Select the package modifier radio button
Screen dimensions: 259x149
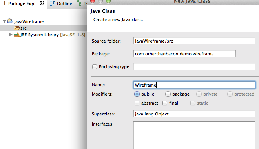[x=168, y=94]
